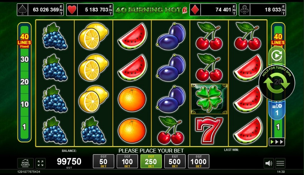Select the 500 EGT bet
The image size is (304, 175).
(175, 161)
